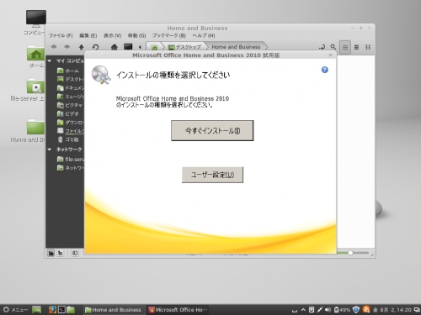
Task: Click the home folder breadcrumb
Action: pyautogui.click(x=154, y=47)
